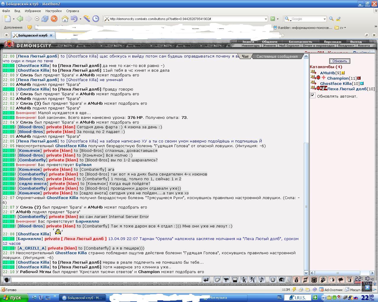Switch to the Чат tab
The image size is (378, 302).
coord(245,56)
